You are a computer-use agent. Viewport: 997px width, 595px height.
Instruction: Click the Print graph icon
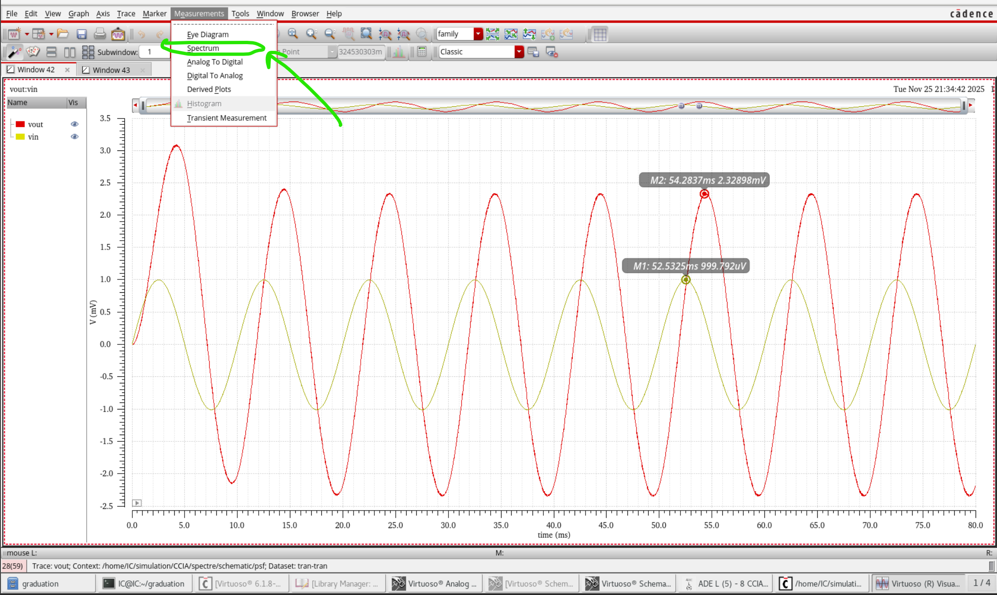100,34
